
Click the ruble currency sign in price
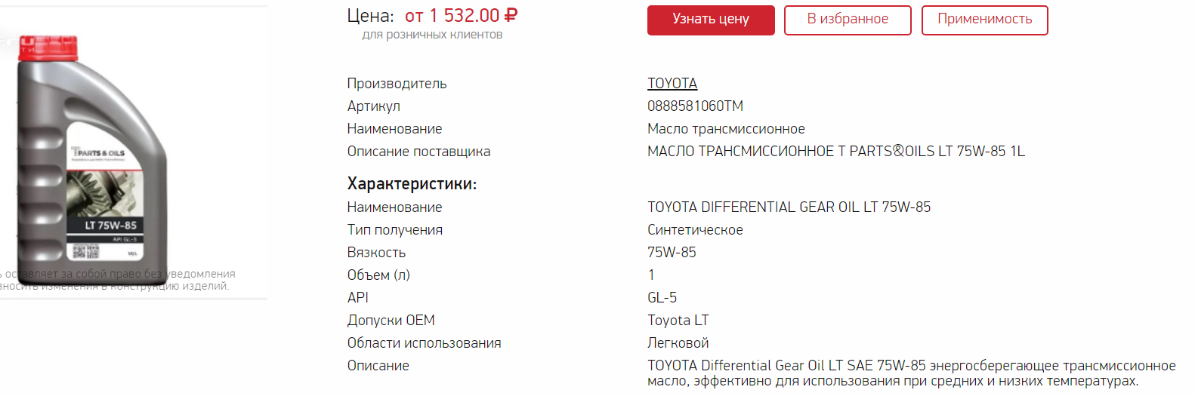511,16
